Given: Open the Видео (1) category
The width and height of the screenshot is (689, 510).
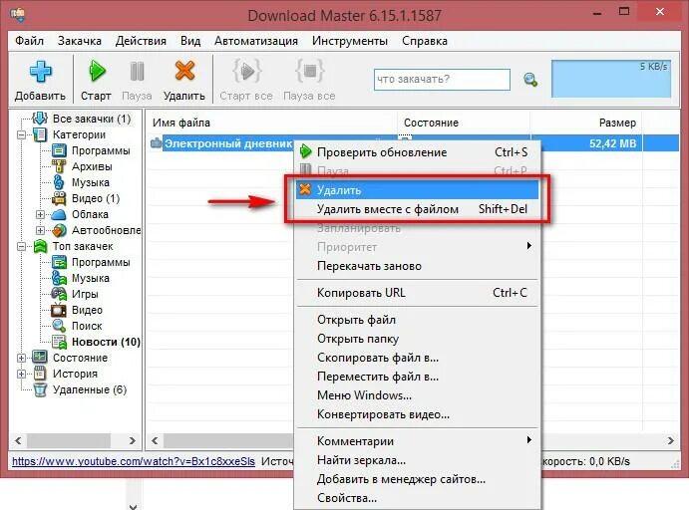Looking at the screenshot, I should (x=96, y=199).
